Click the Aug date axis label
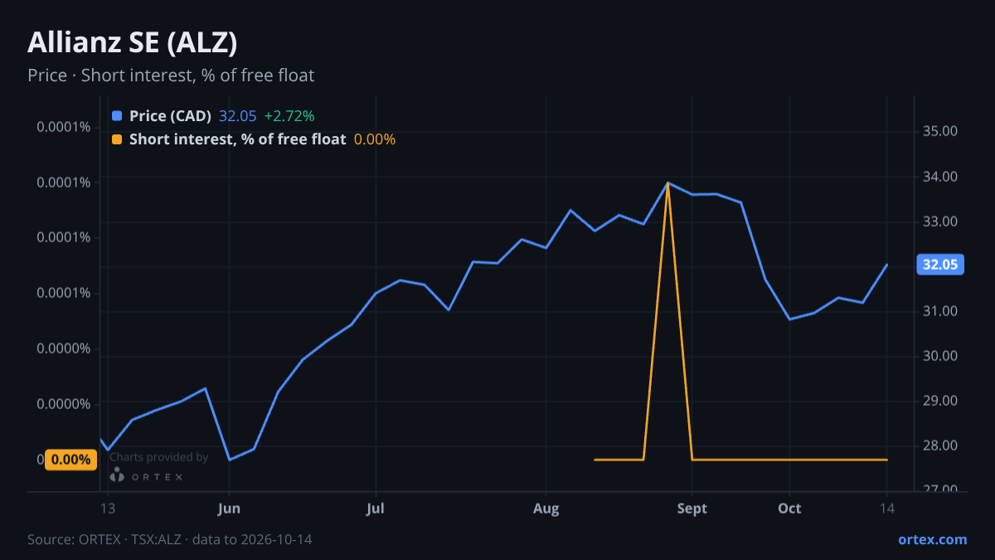The height and width of the screenshot is (560, 995). (546, 509)
